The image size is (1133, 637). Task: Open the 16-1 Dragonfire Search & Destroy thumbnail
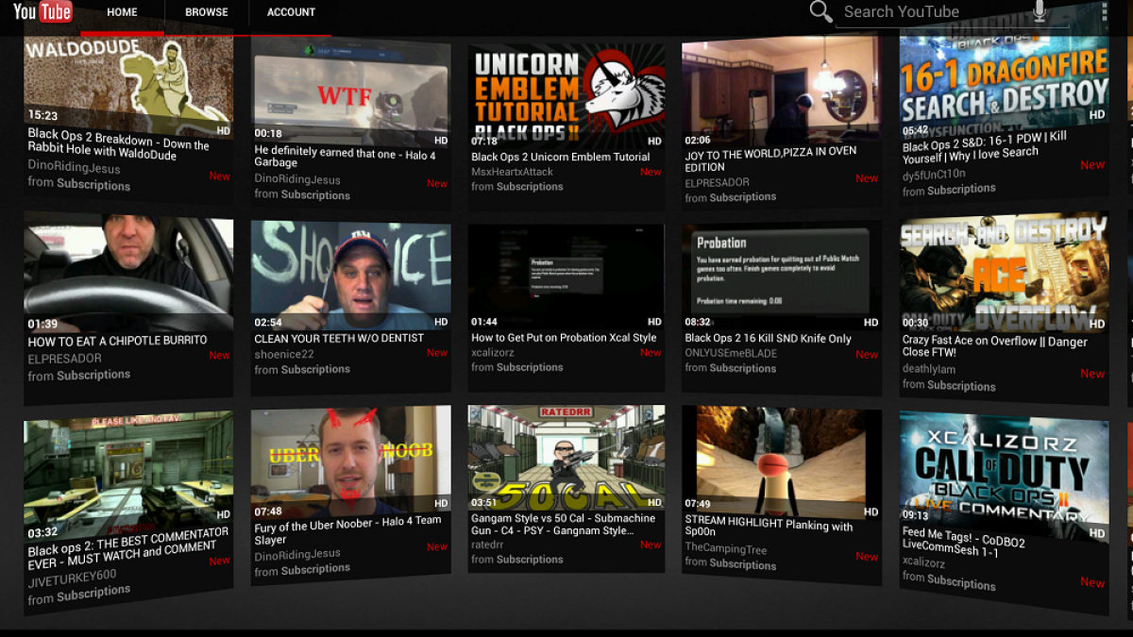point(1003,83)
